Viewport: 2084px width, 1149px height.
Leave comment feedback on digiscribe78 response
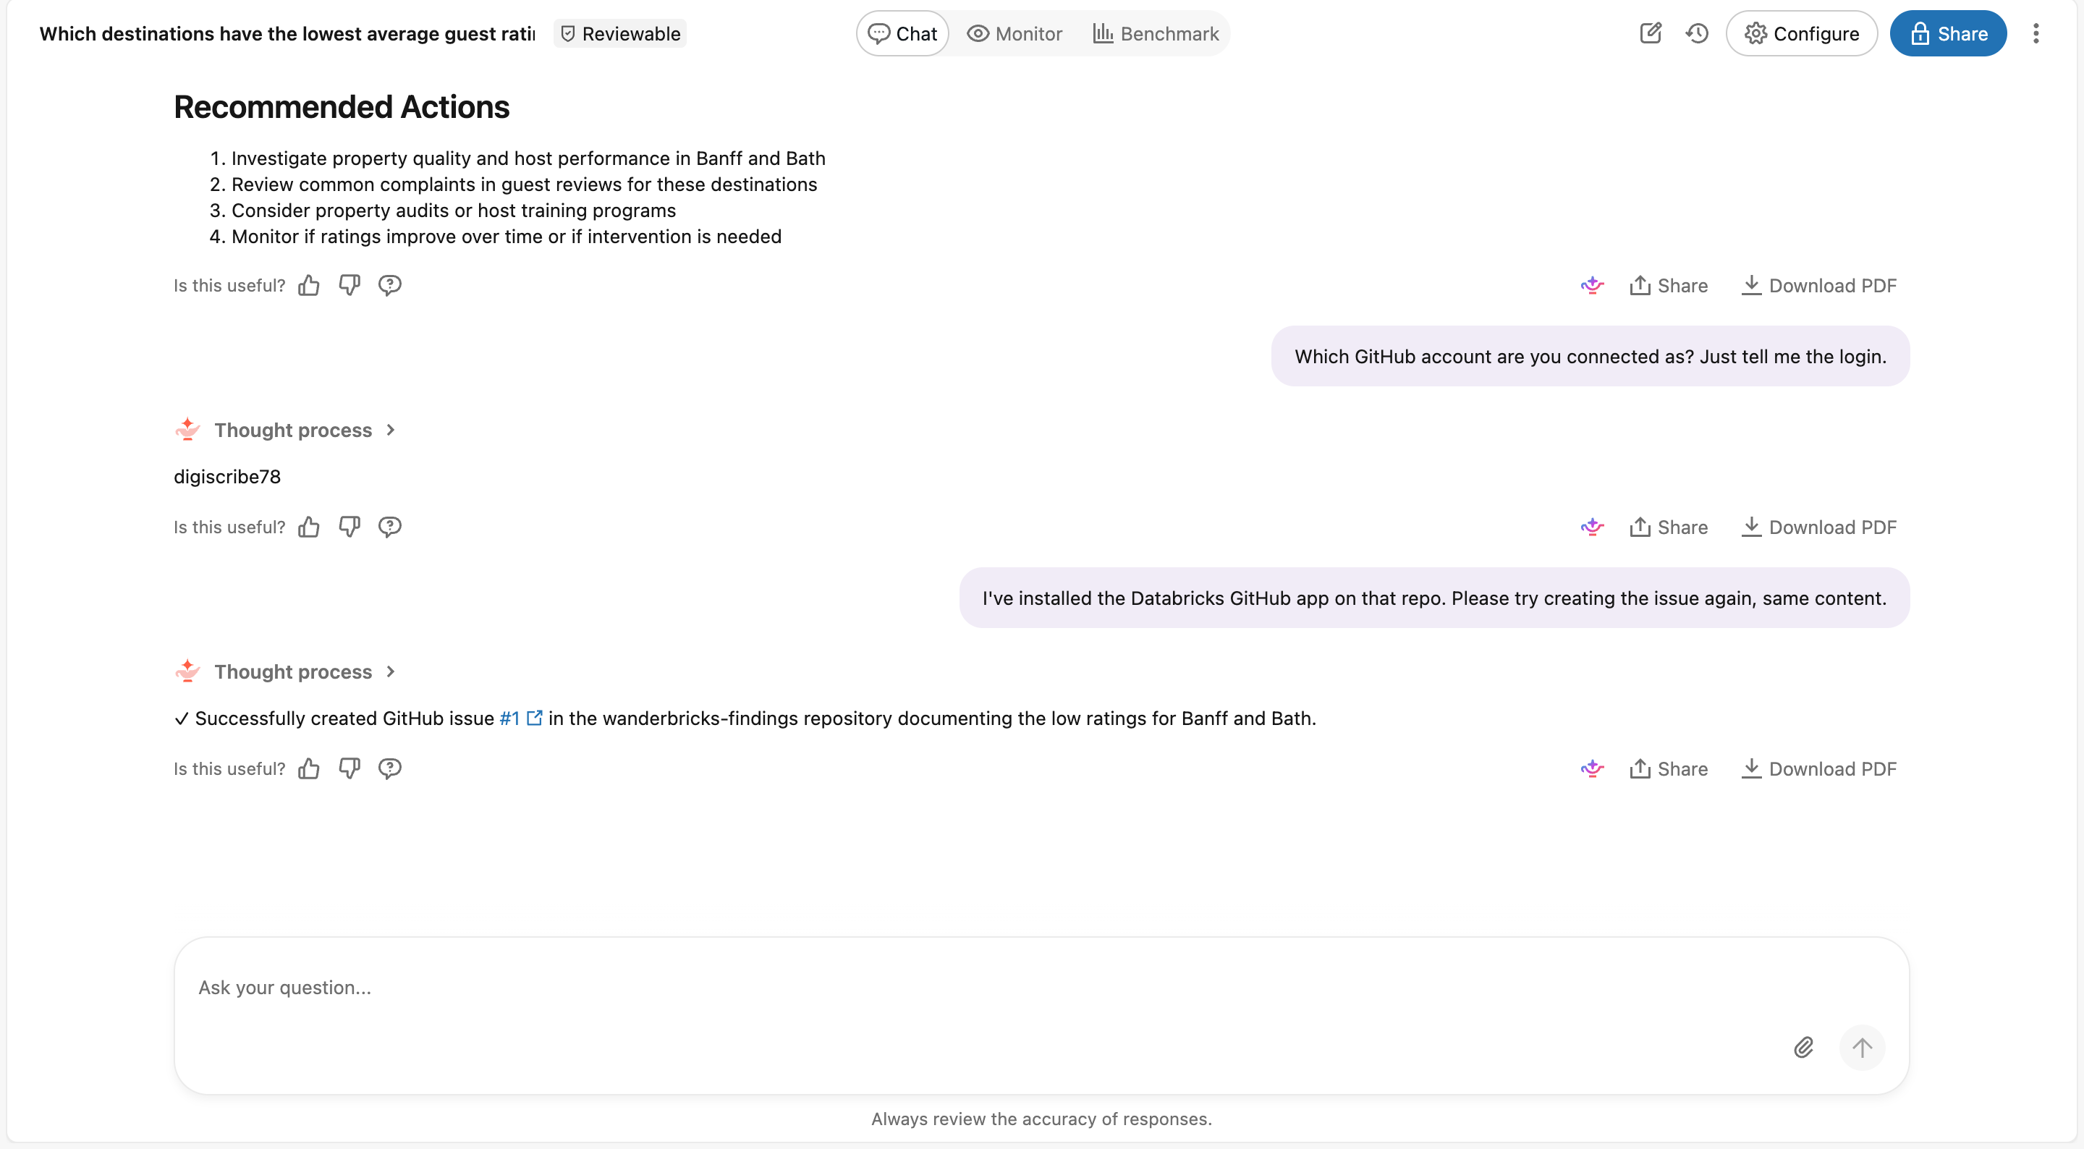tap(390, 527)
